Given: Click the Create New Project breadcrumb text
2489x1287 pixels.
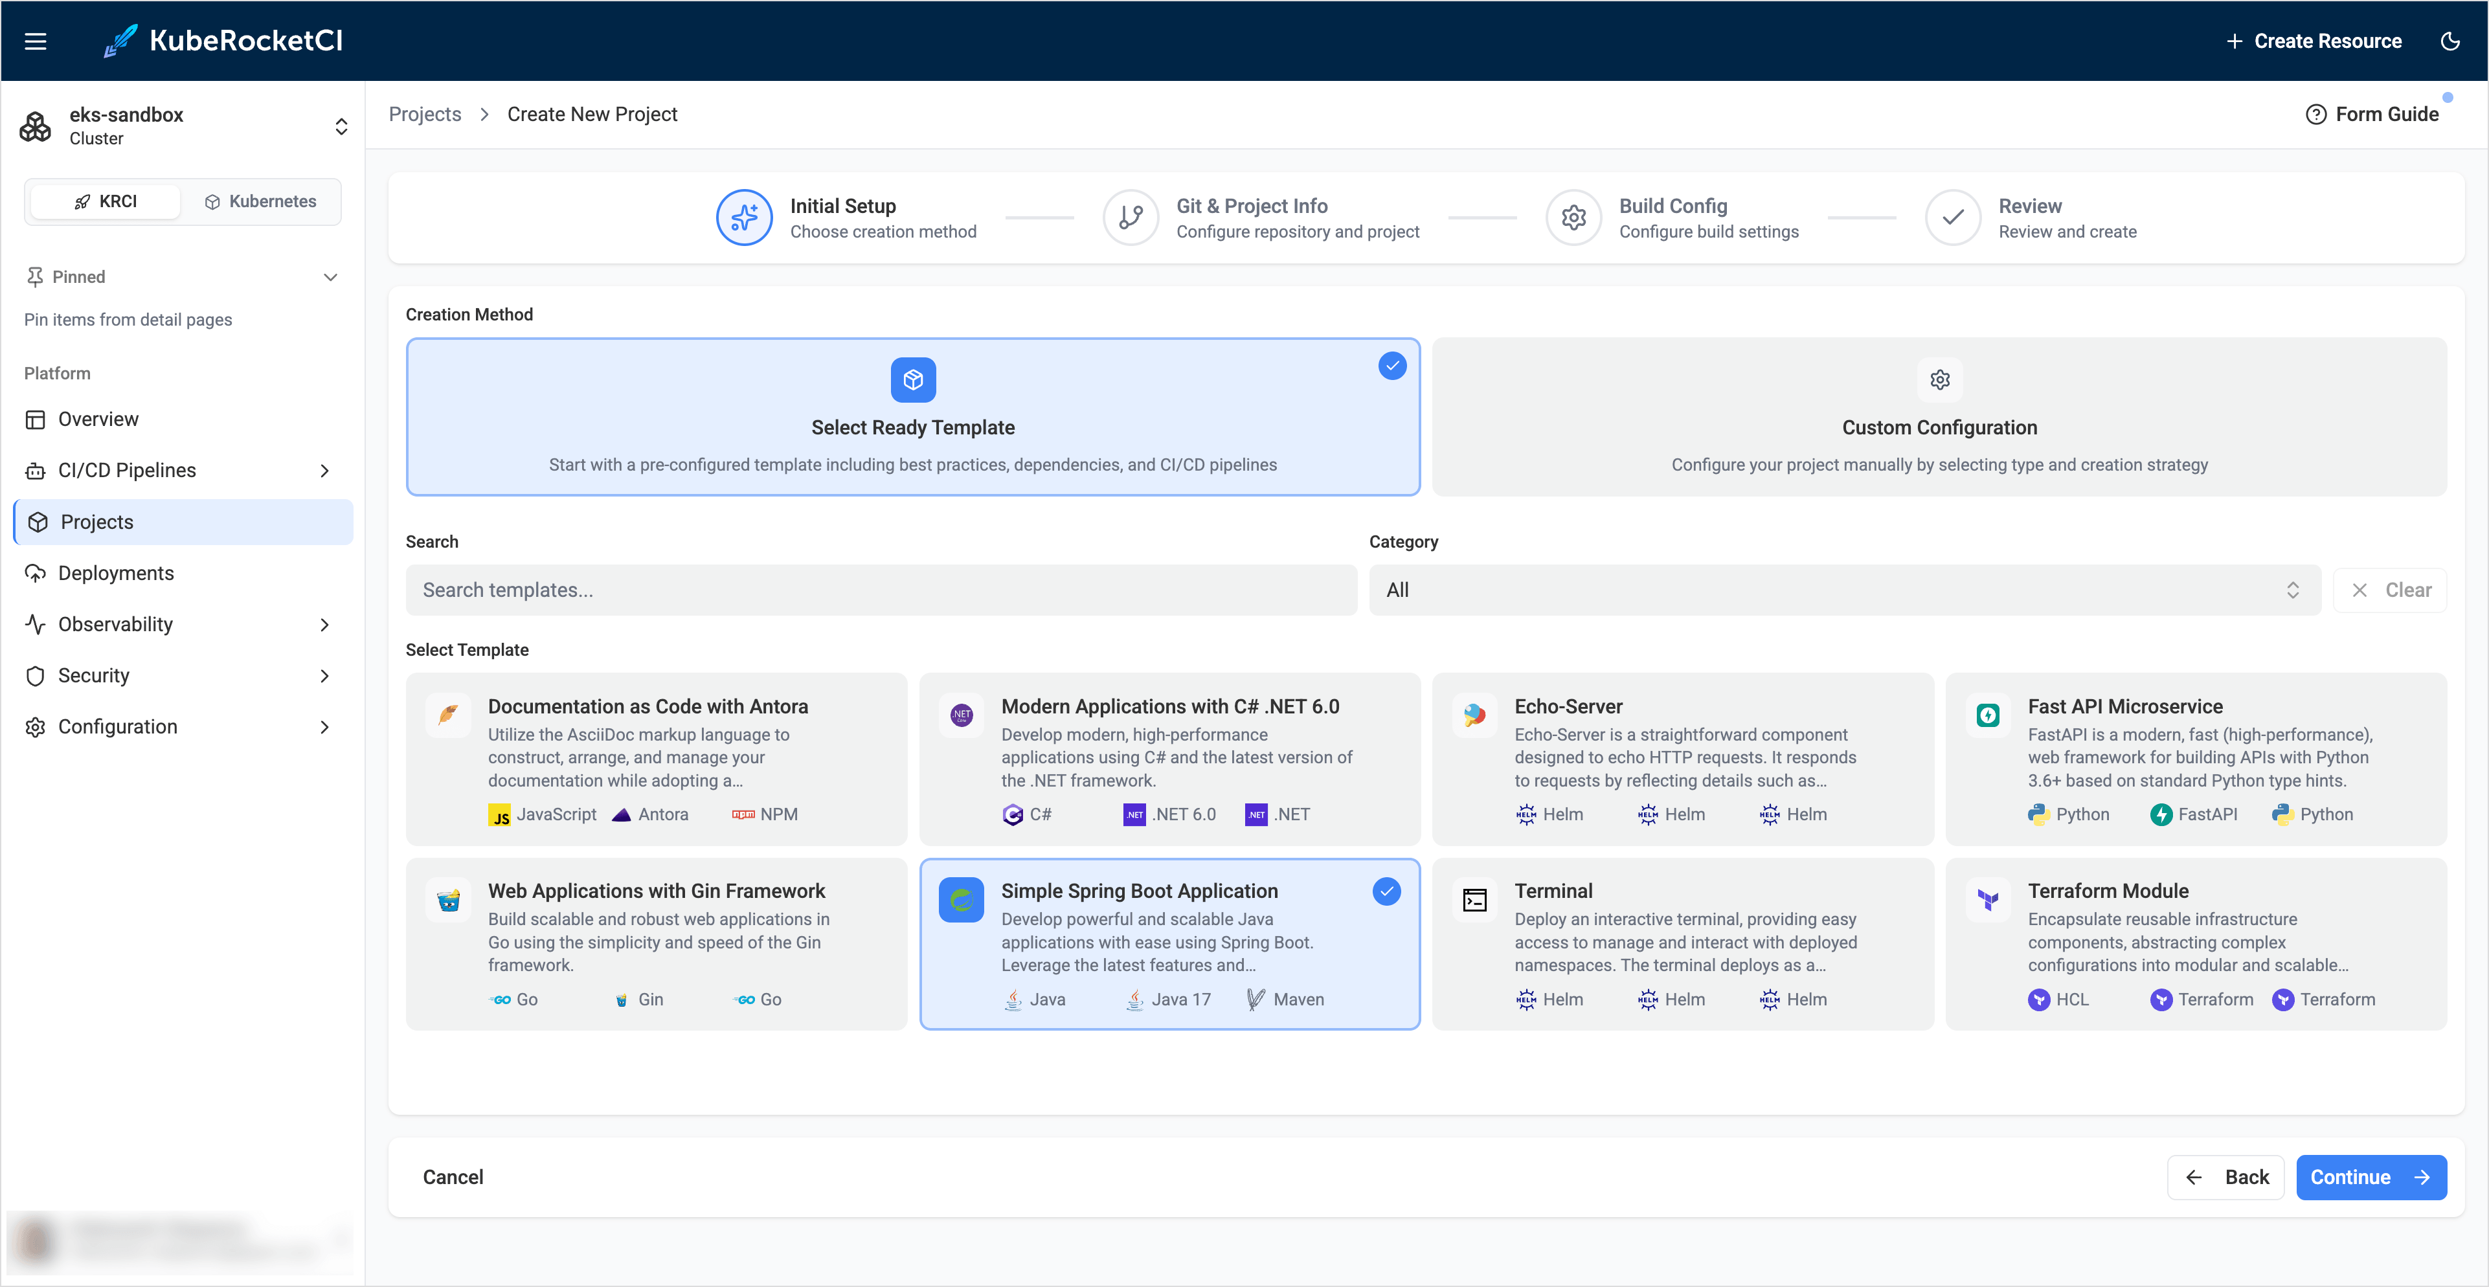Looking at the screenshot, I should (592, 114).
